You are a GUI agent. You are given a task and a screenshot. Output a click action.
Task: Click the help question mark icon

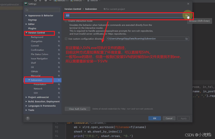(28, 118)
